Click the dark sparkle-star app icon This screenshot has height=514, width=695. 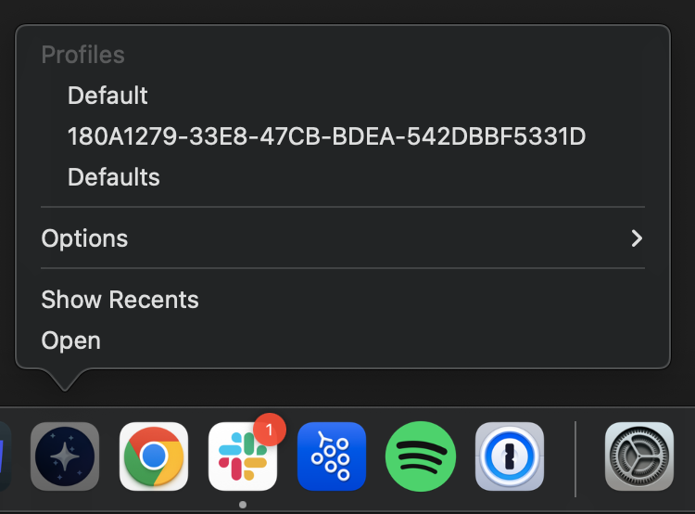65,456
